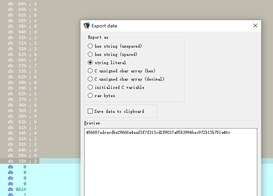This screenshot has height=196, width=273.
Task: Click the Preview label above the text box
Action: coord(92,123)
